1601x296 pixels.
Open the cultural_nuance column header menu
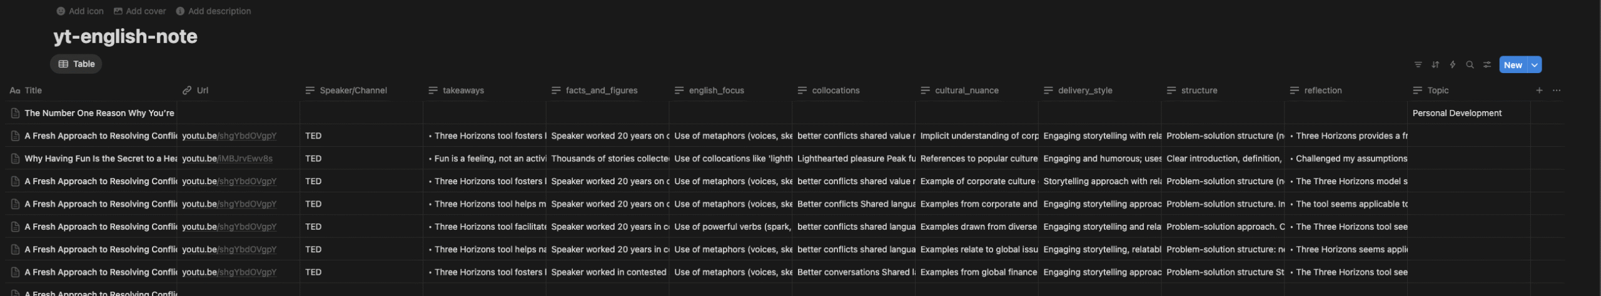977,91
